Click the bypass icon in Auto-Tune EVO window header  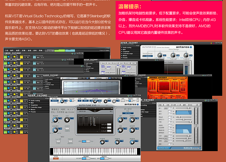click(128, 96)
